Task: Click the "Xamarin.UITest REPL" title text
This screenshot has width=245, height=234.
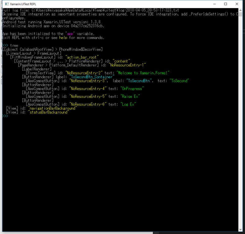Action: click(x=23, y=4)
